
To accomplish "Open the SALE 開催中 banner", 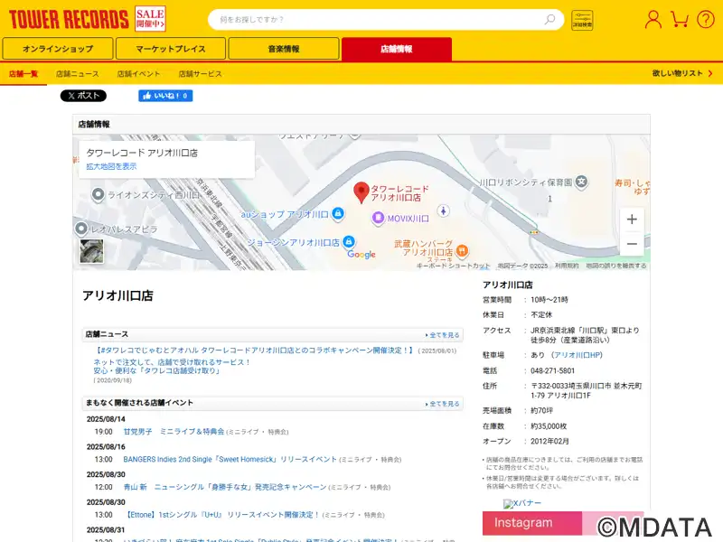I will click(x=150, y=19).
